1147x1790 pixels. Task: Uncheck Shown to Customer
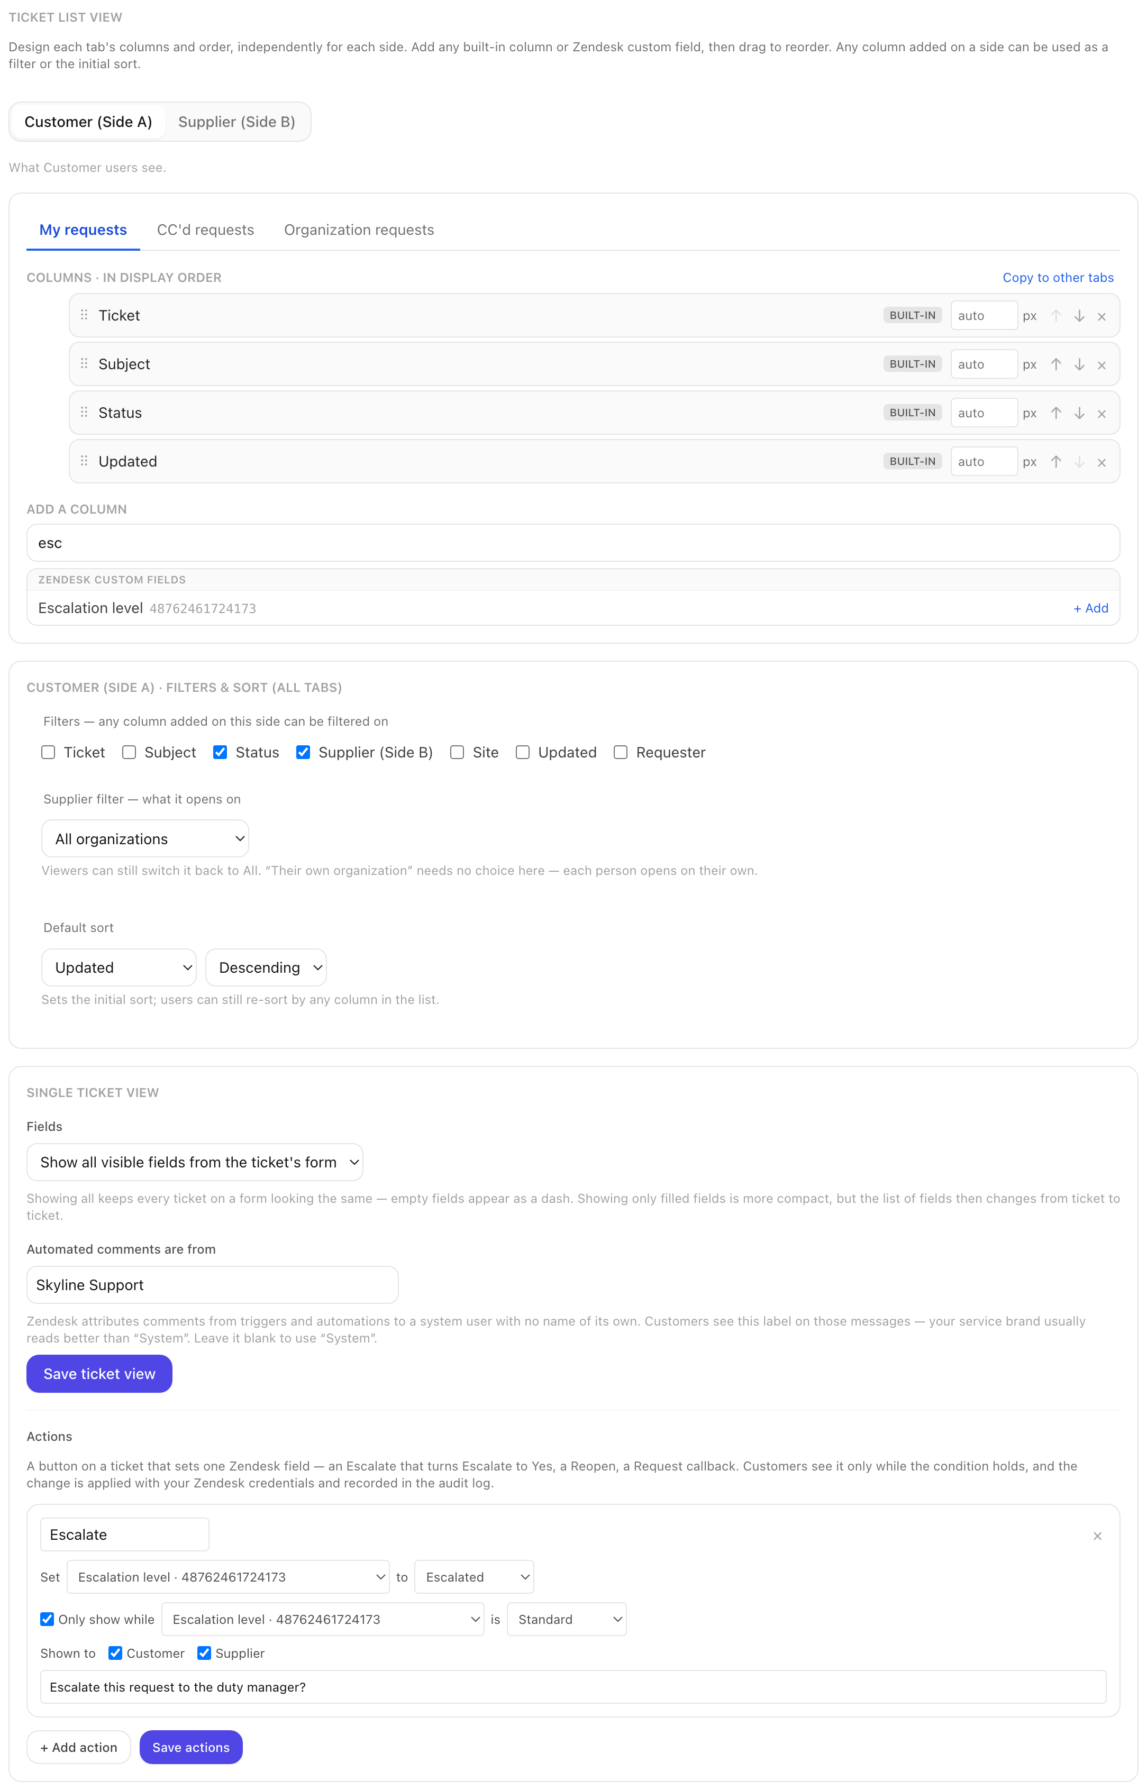click(x=115, y=1653)
